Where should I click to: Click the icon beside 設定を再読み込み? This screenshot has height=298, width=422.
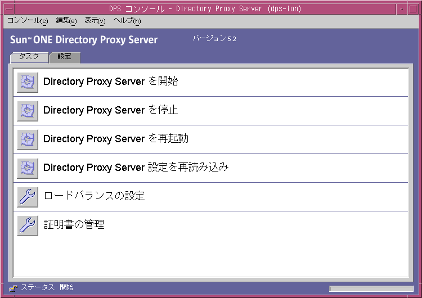coord(28,168)
